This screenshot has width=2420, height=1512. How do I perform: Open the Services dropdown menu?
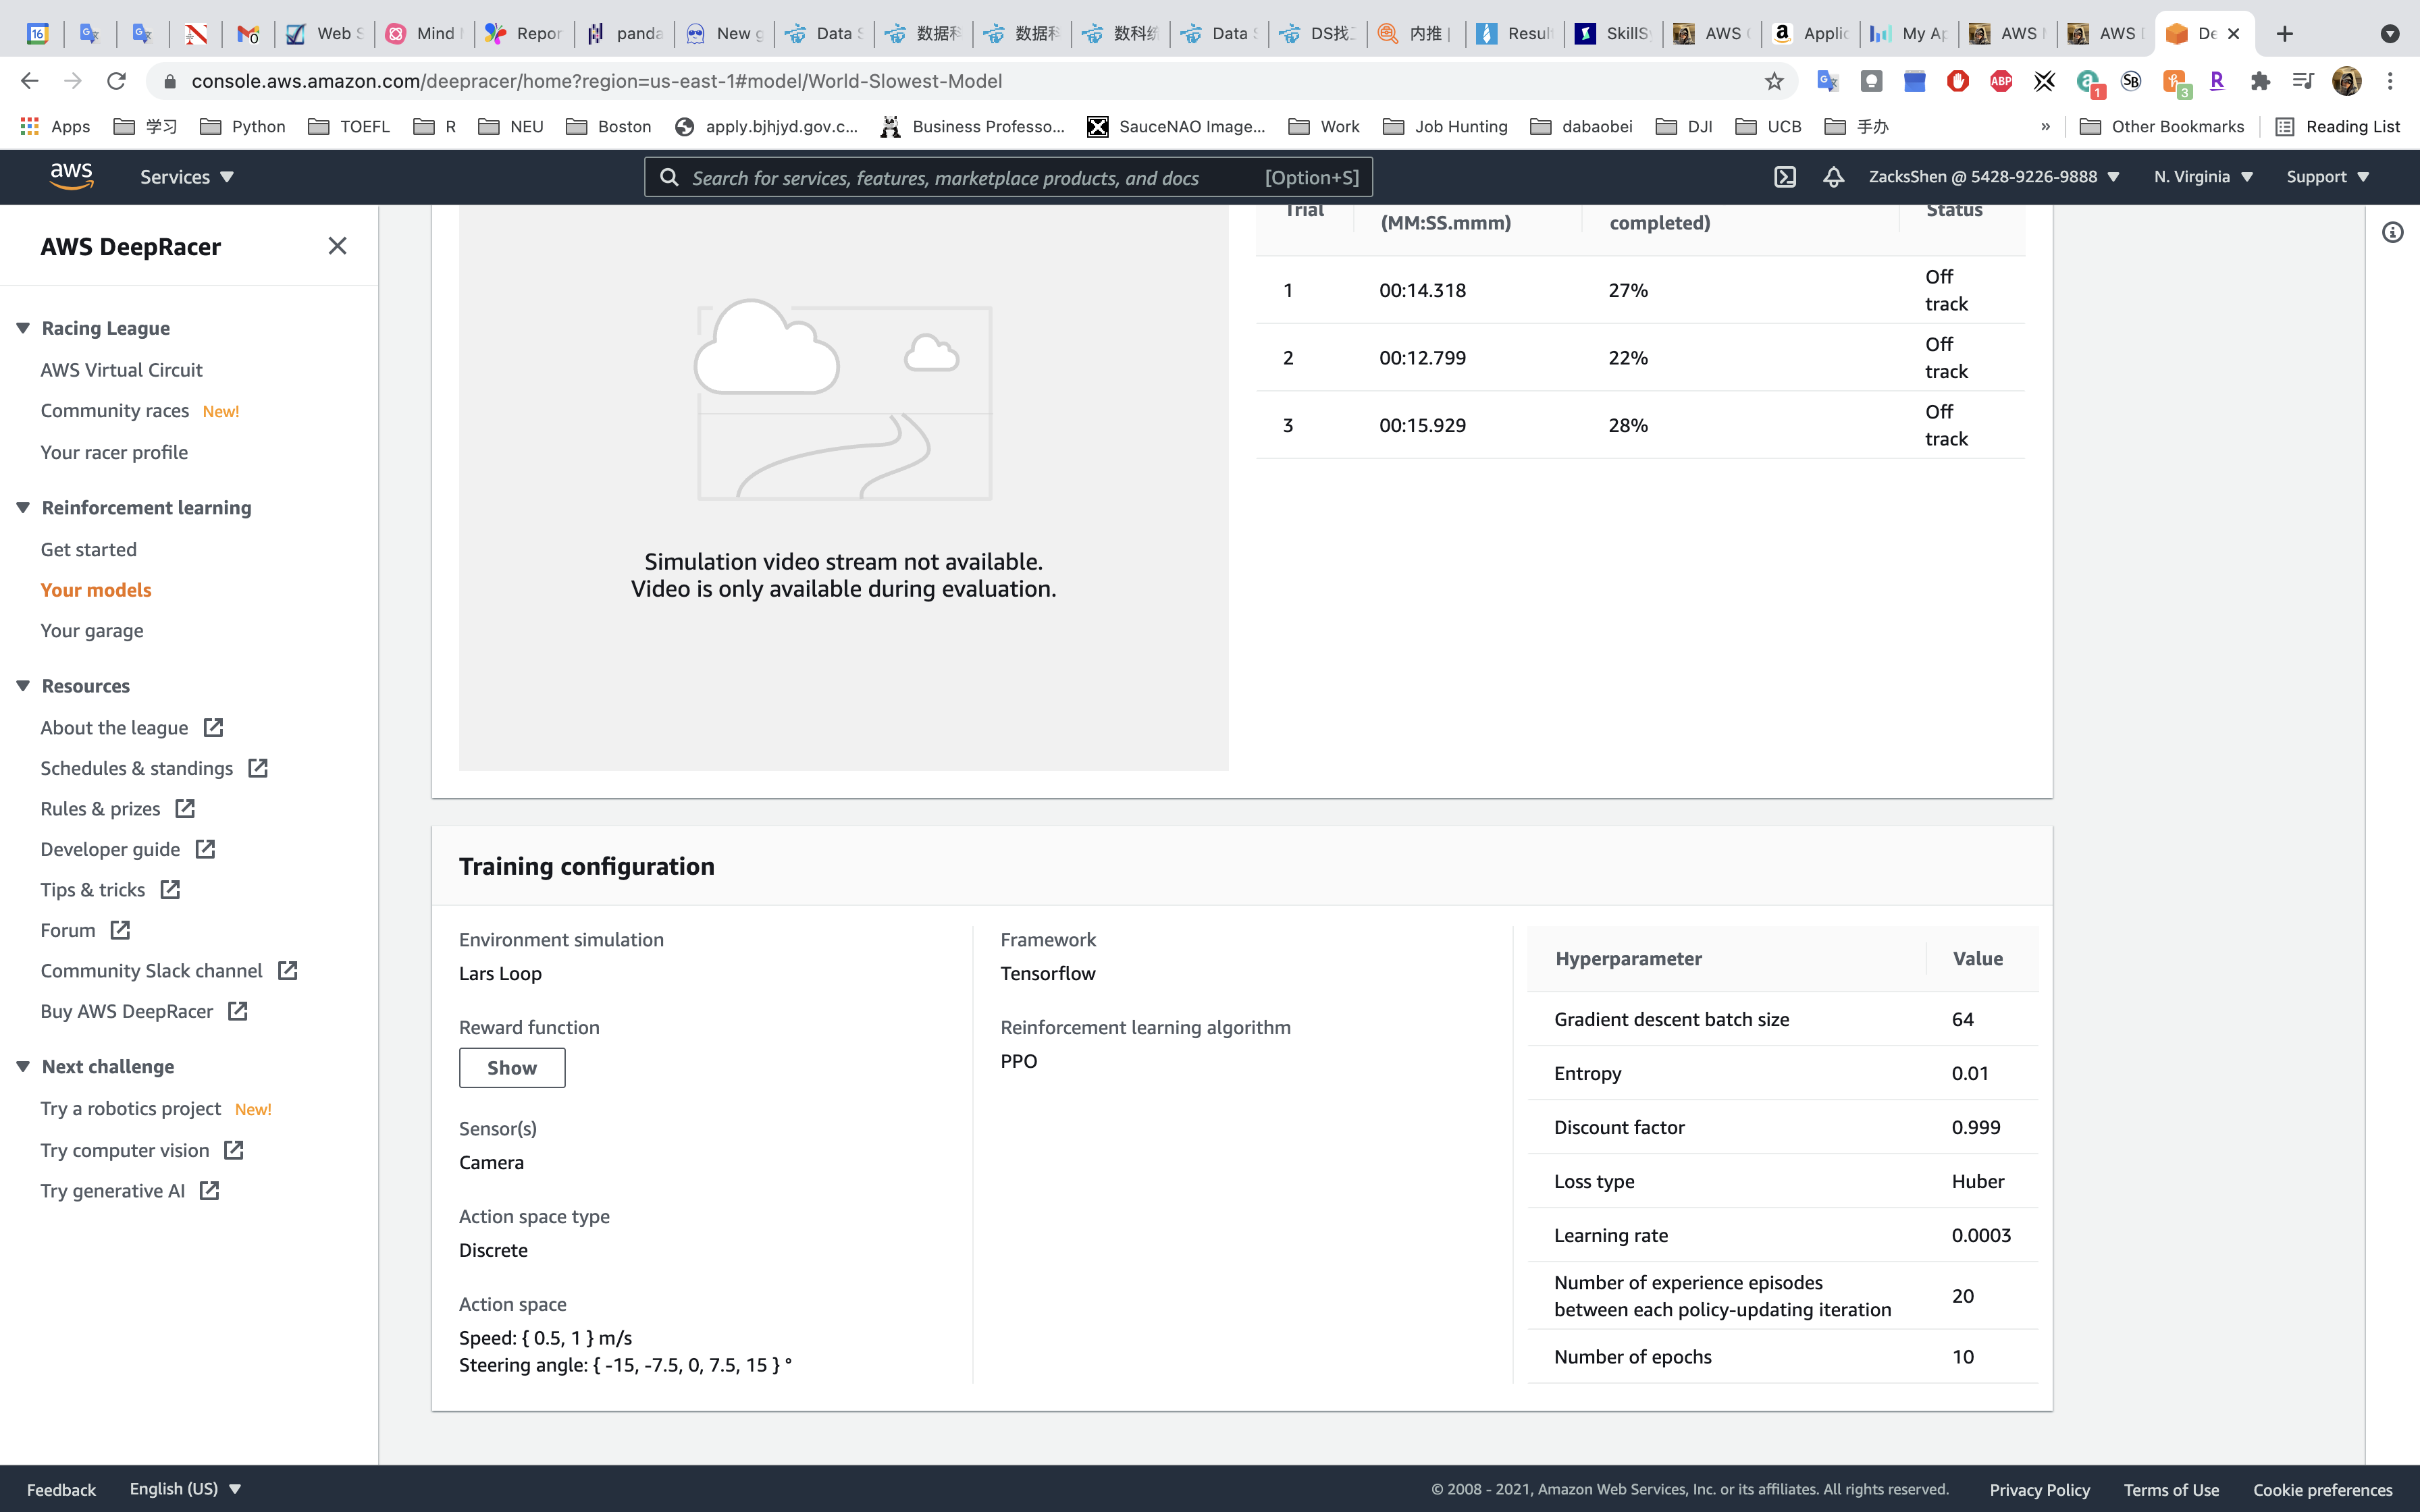(186, 177)
